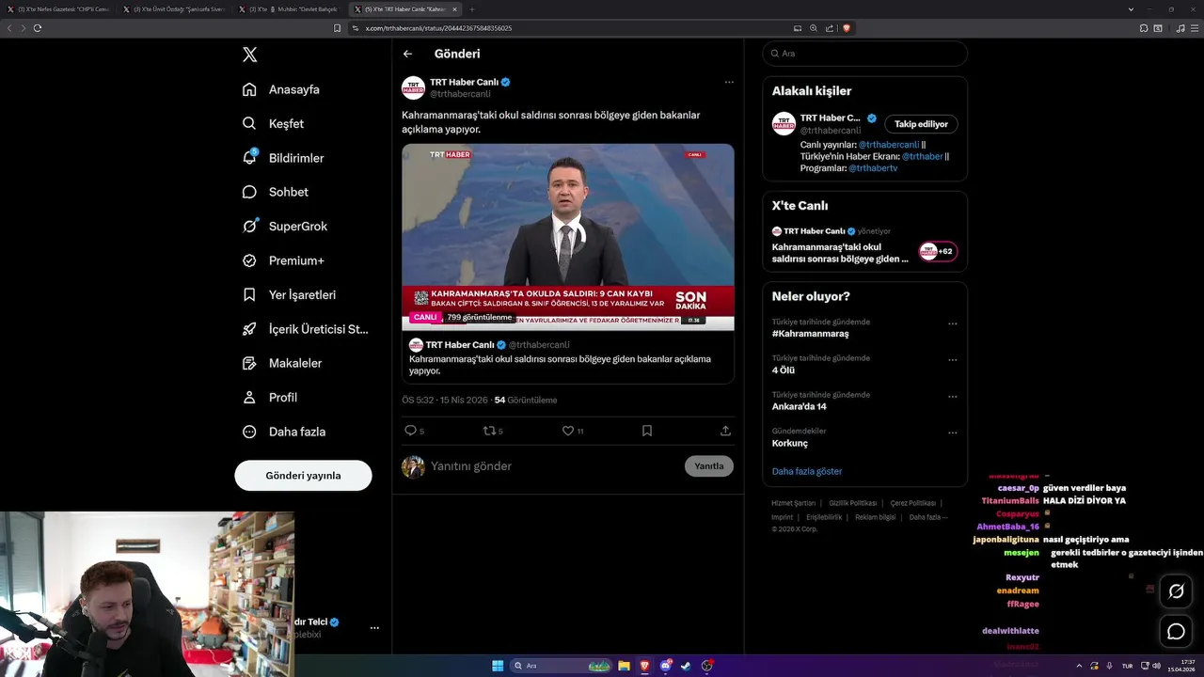Click Daha fazla göster link

(807, 471)
